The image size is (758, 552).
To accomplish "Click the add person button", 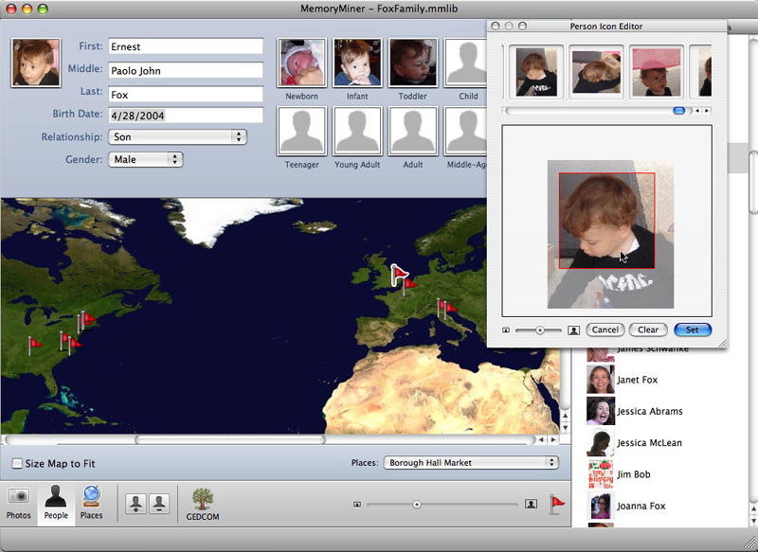I will (135, 504).
